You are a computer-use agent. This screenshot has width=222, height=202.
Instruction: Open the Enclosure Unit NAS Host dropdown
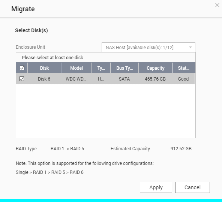tap(148, 47)
